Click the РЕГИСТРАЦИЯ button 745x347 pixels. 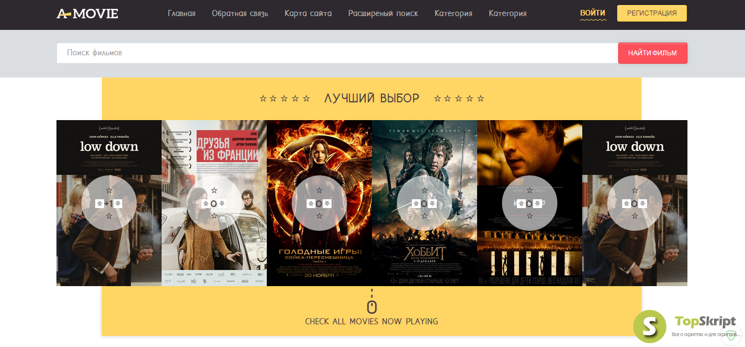pyautogui.click(x=652, y=13)
